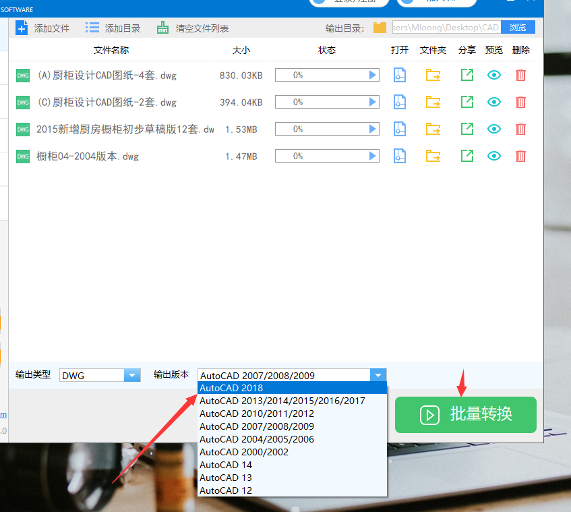Click progress bar of (A)厨柜设计CAD图纸-4套.dwg

327,75
